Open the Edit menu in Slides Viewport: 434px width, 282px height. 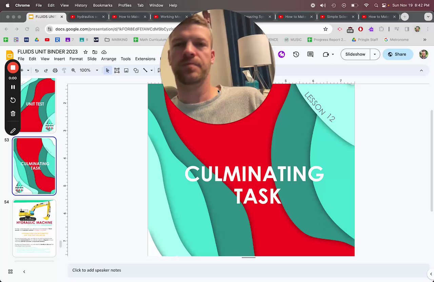(32, 59)
